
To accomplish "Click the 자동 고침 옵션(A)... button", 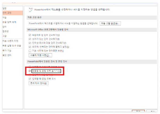I will click(x=110, y=23).
